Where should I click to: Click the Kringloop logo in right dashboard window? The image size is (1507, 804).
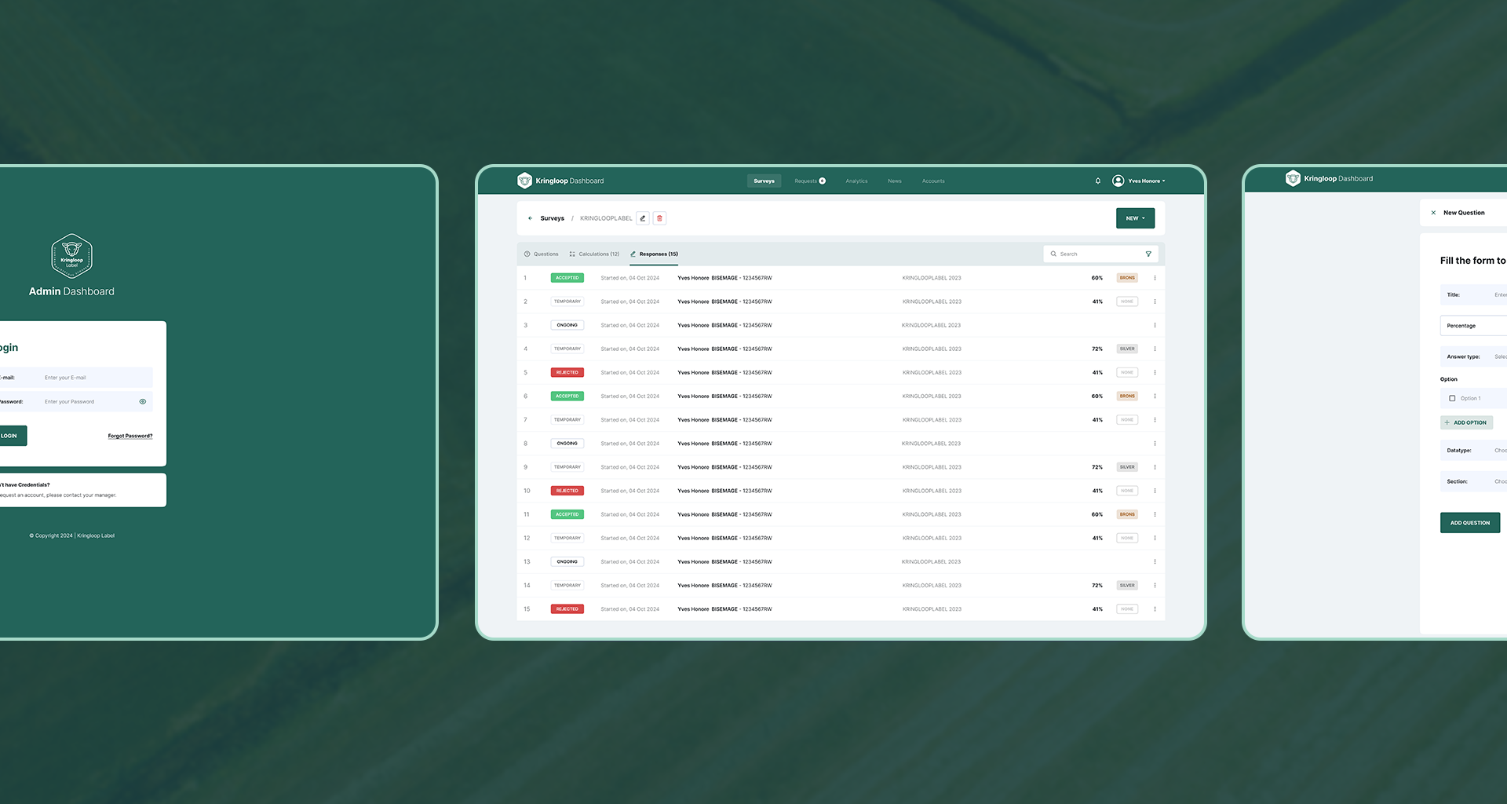[x=1293, y=178]
